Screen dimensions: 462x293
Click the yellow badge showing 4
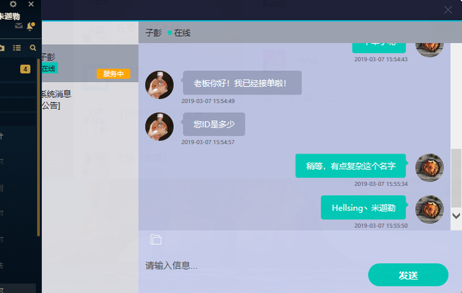point(25,69)
